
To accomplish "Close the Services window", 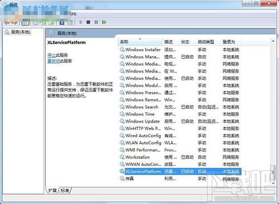I will pyautogui.click(x=268, y=3).
